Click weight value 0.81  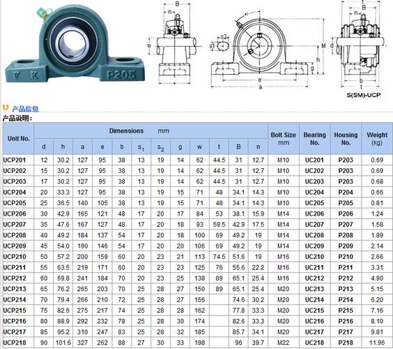377,203
